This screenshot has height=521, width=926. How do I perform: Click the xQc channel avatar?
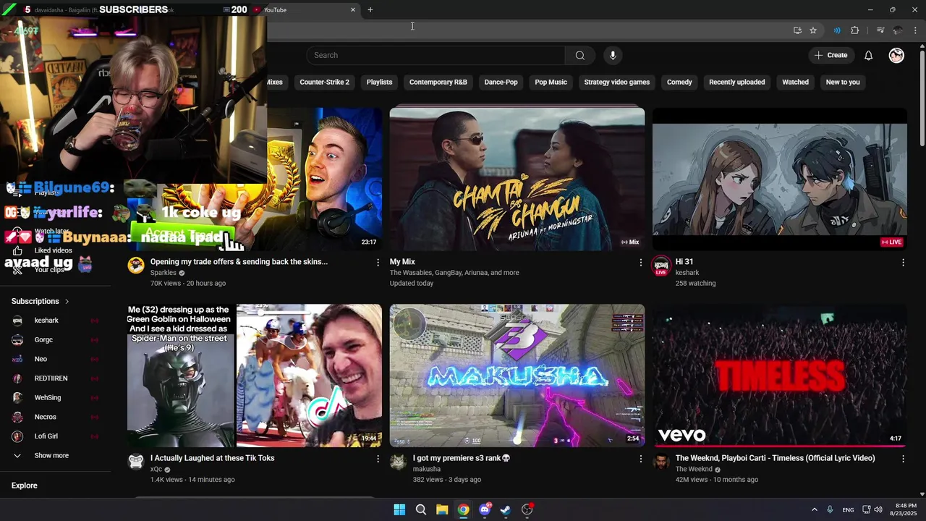click(136, 462)
